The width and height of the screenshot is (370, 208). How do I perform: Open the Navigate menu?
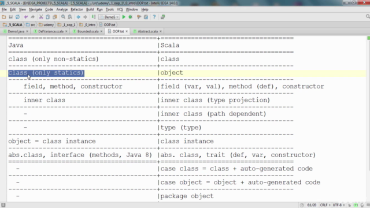[35, 9]
